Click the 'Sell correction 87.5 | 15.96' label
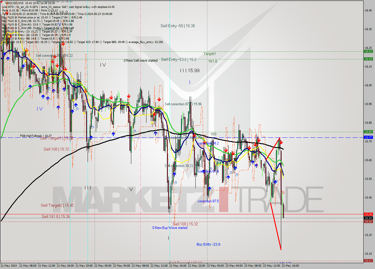Viewport: 375px width, 269px height. tap(183, 104)
